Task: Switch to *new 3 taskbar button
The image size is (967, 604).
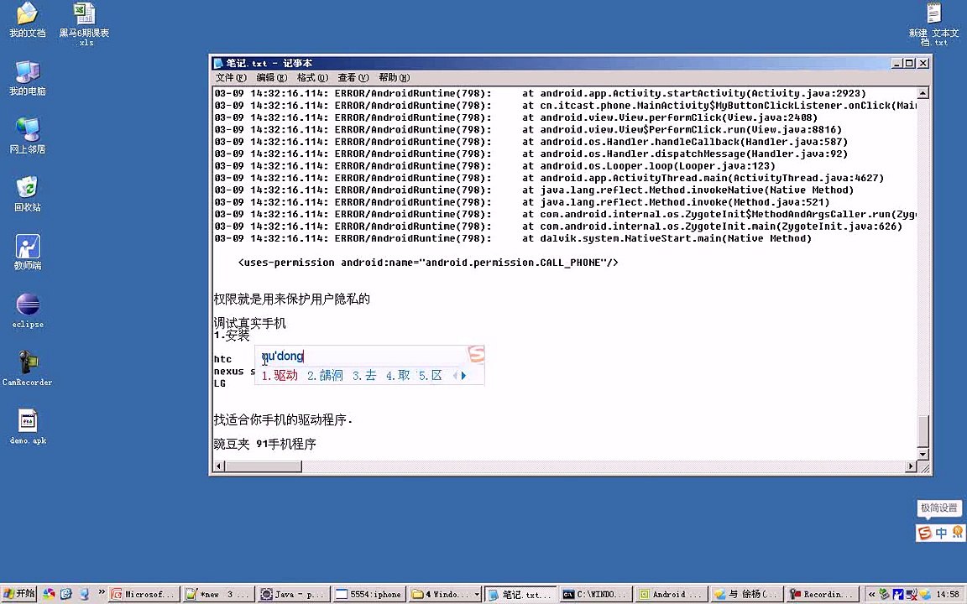Action: point(218,594)
